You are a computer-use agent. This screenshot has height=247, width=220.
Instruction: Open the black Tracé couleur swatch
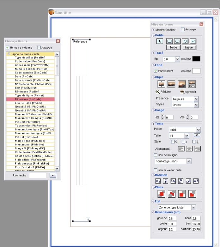pos(196,59)
